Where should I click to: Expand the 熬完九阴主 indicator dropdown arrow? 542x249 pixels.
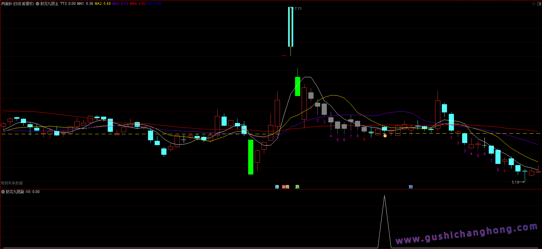pyautogui.click(x=38, y=4)
